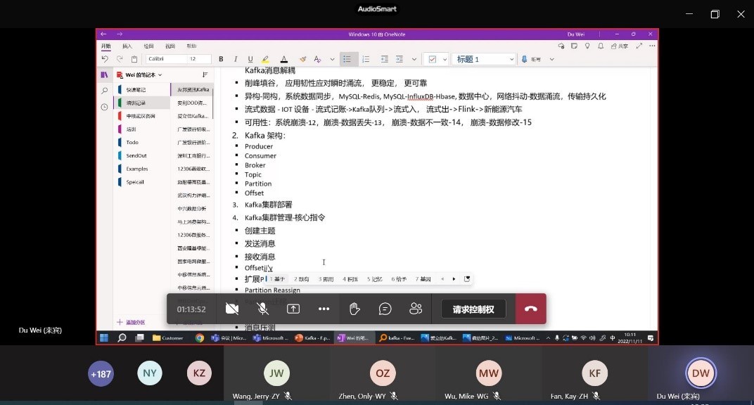Click the clipboard paste icon
This screenshot has height=405, width=754.
(134, 59)
